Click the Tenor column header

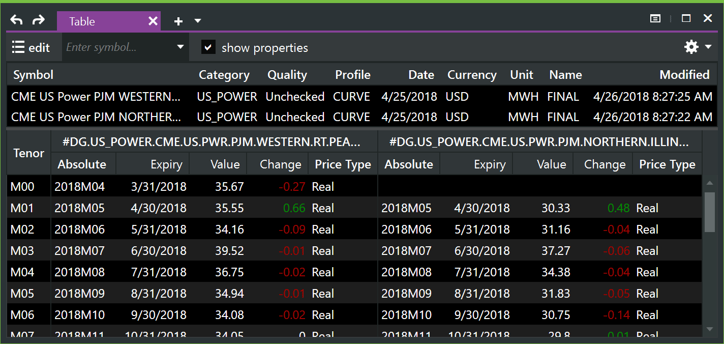click(x=29, y=153)
